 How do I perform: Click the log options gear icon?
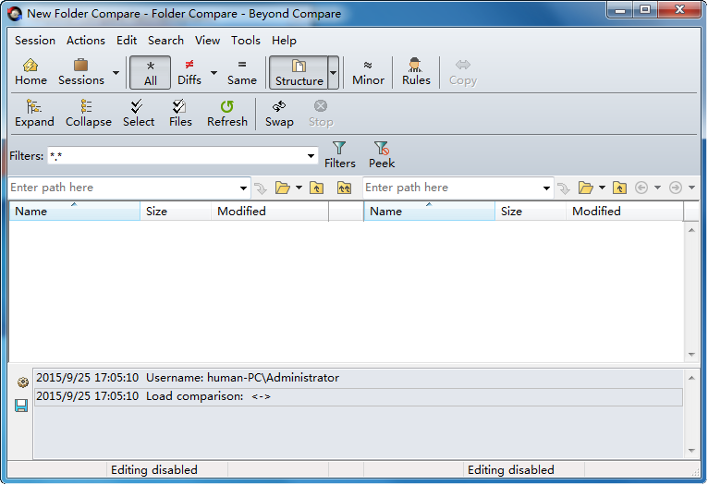[x=22, y=382]
